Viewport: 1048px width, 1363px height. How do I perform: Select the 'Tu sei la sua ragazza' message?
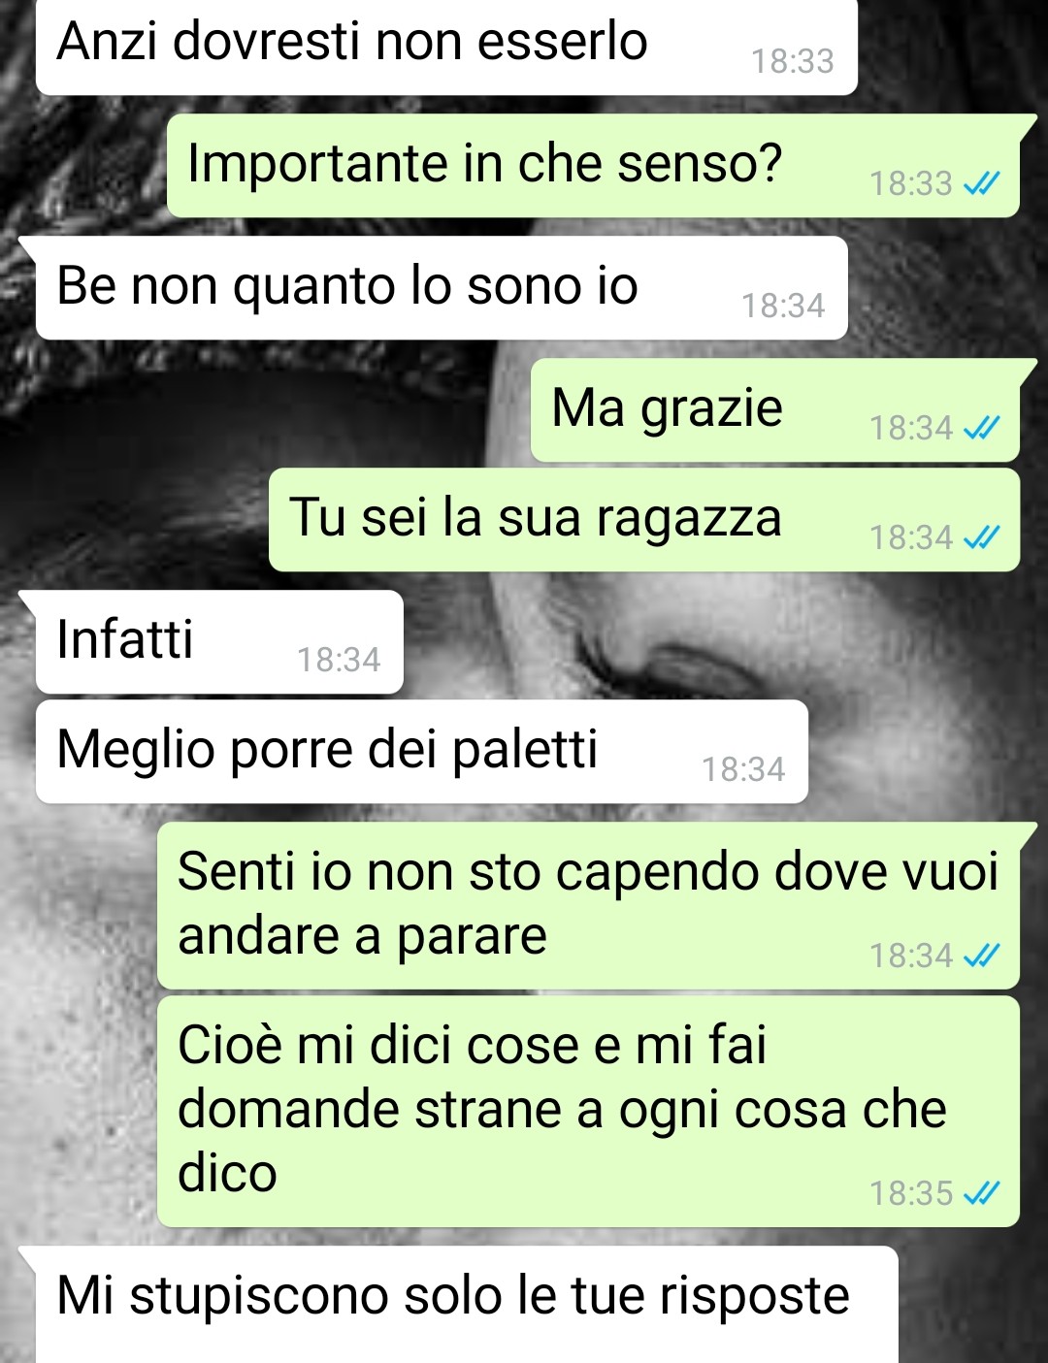tap(644, 520)
